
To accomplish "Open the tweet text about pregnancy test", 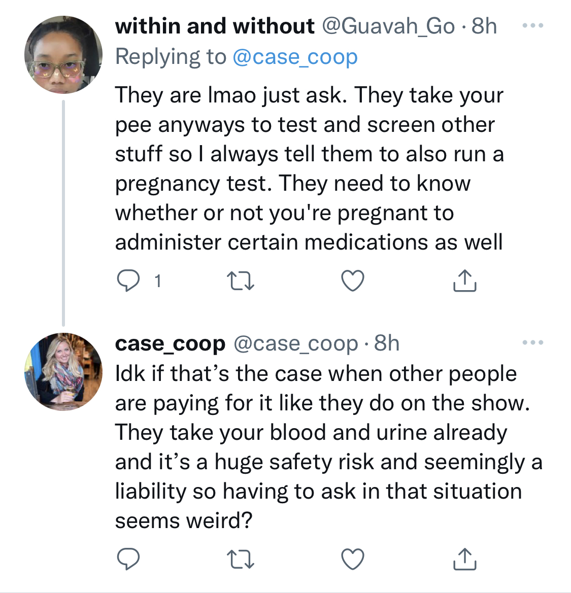I will tap(310, 168).
